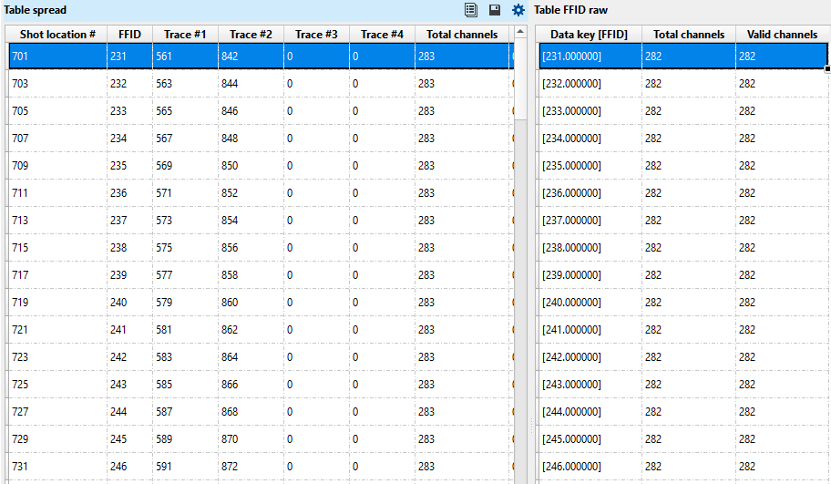Click the table list/report icon
The image size is (831, 484).
[471, 10]
